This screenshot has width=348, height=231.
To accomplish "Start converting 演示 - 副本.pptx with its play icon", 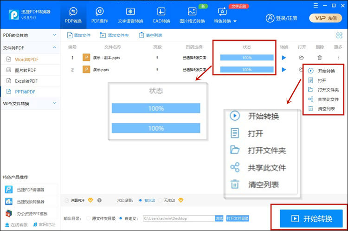I will (284, 58).
